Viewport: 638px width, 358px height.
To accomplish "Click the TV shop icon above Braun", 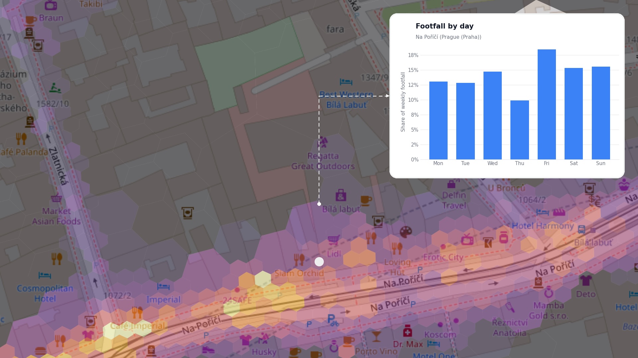I will point(51,5).
